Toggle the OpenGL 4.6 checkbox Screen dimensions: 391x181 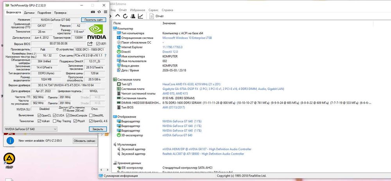pos(91,121)
